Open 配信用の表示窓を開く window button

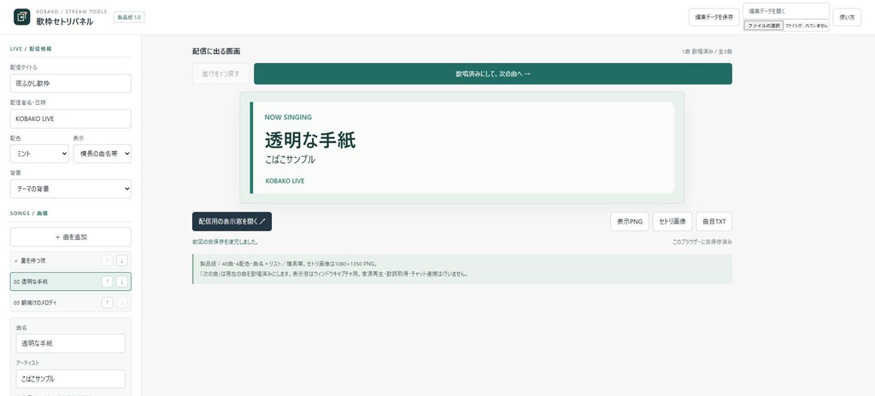point(232,221)
